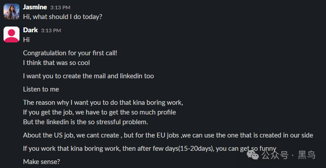Click the 'Listen to me' message
Screen dimensions: 326x168
point(41,89)
